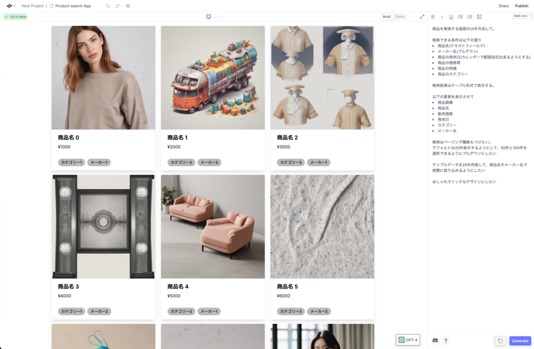This screenshot has width=534, height=349.
Task: Open the help question mark
Action: [x=446, y=340]
